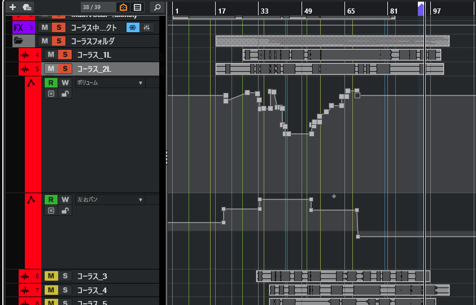The height and width of the screenshot is (305, 476).
Task: Select the コーラス_4 audio event in the timeline
Action: pos(360,290)
